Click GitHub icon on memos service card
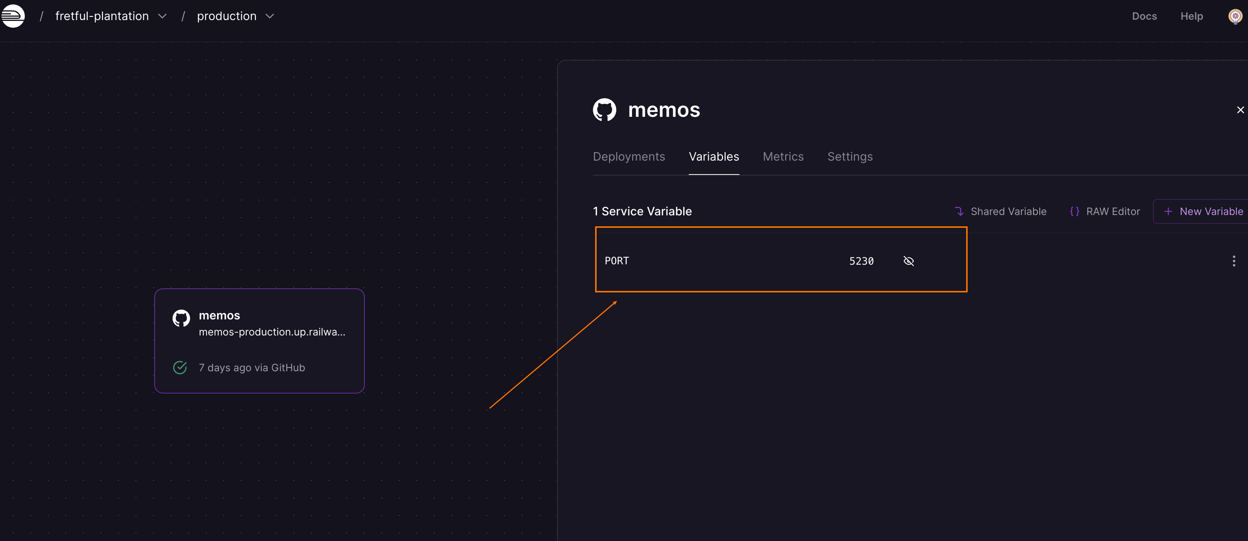 tap(181, 318)
